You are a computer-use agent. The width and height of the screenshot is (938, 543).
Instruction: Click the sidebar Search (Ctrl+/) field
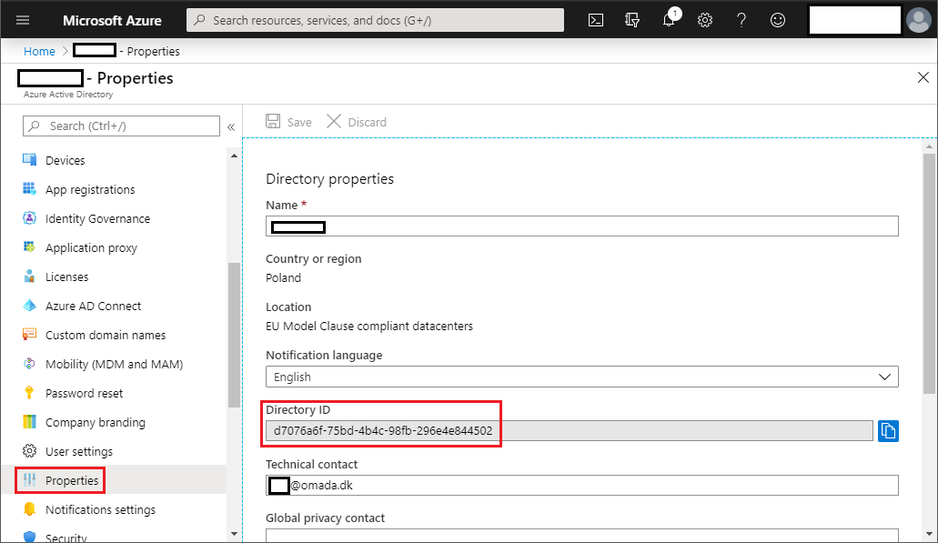121,126
